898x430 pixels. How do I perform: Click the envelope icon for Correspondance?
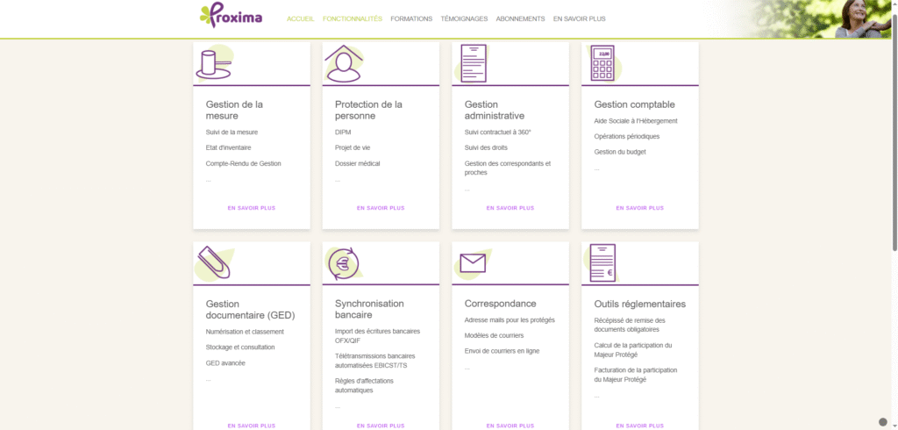tap(473, 262)
